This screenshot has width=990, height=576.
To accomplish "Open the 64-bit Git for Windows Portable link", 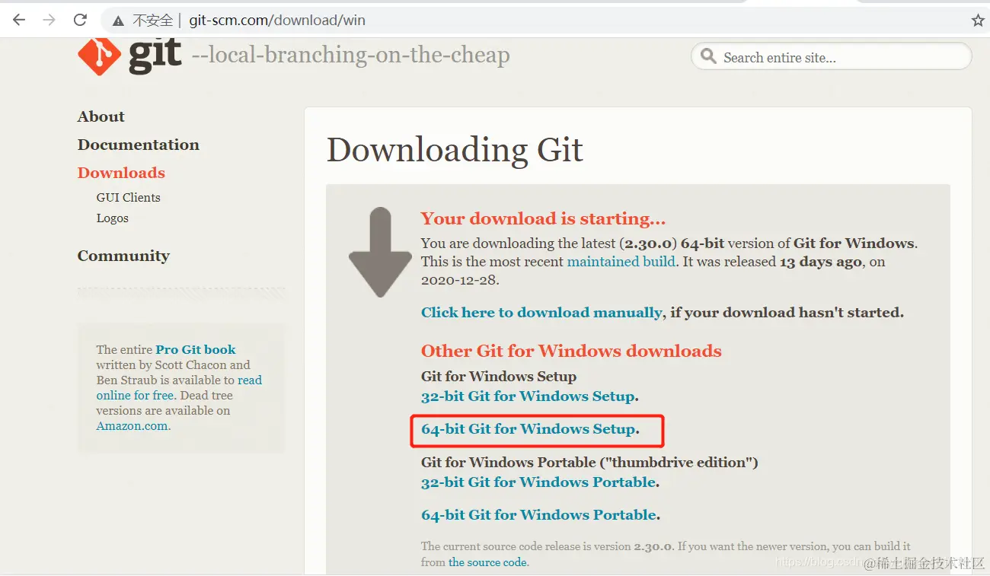I will point(538,515).
